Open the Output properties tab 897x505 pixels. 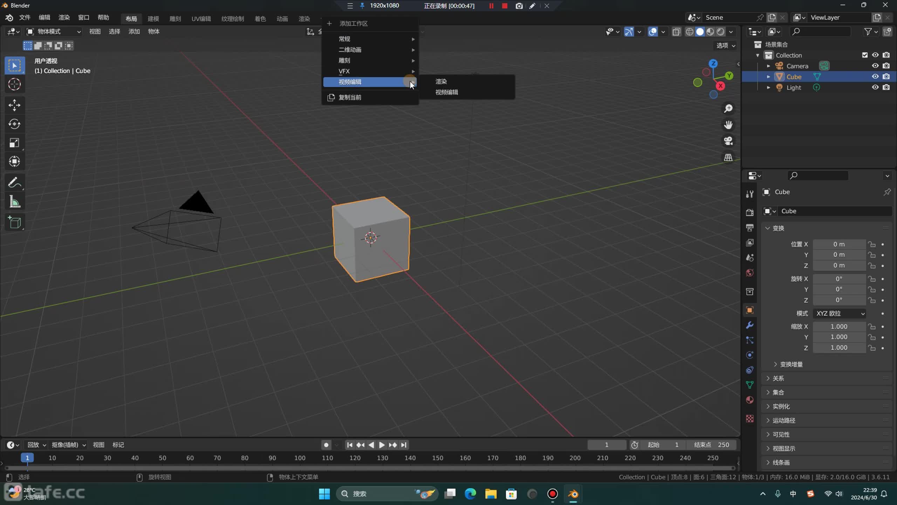[x=749, y=228]
